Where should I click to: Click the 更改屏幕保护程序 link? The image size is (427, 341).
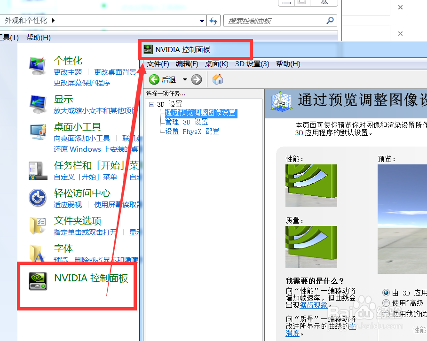[82, 83]
